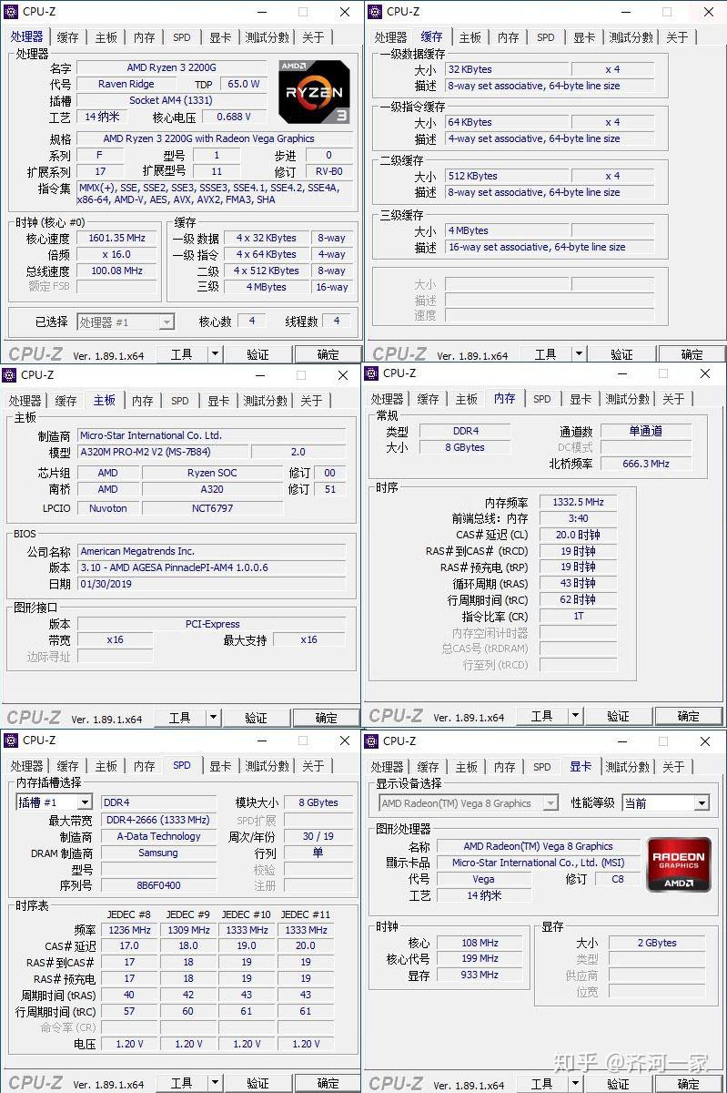The width and height of the screenshot is (727, 1093).
Task: Click 确定 button in the processor window
Action: (328, 354)
